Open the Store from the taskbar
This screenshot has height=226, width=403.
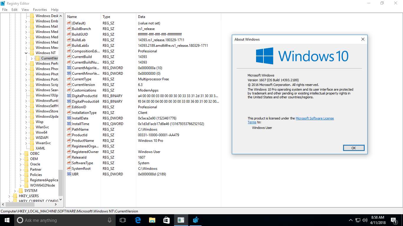coord(166,220)
